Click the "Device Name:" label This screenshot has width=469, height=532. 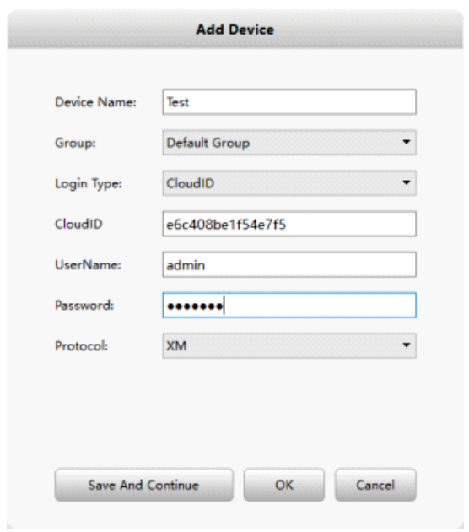point(95,102)
